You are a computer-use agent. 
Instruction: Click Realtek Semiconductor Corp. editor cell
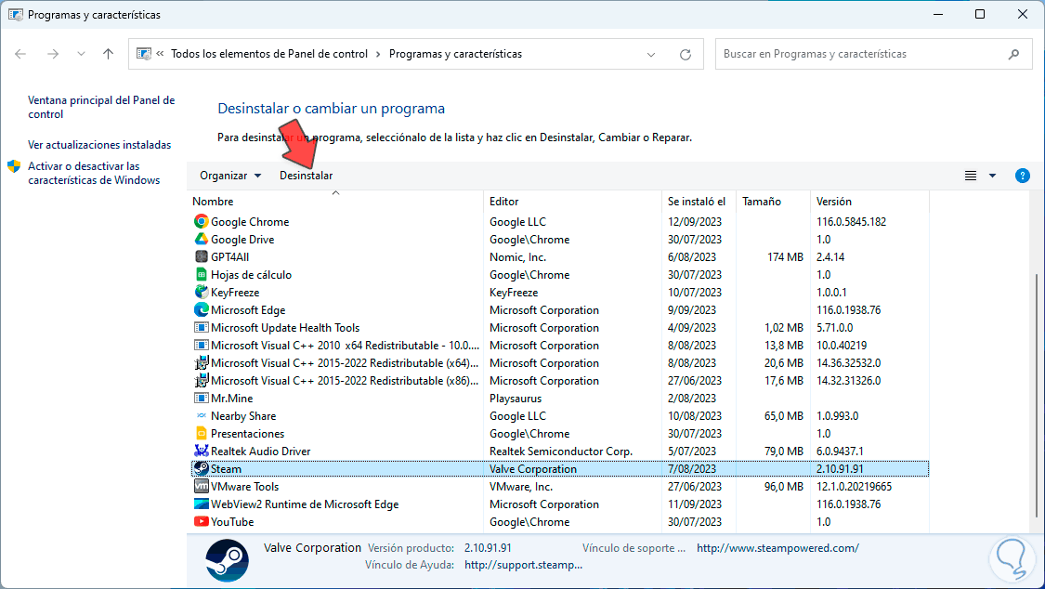click(560, 452)
